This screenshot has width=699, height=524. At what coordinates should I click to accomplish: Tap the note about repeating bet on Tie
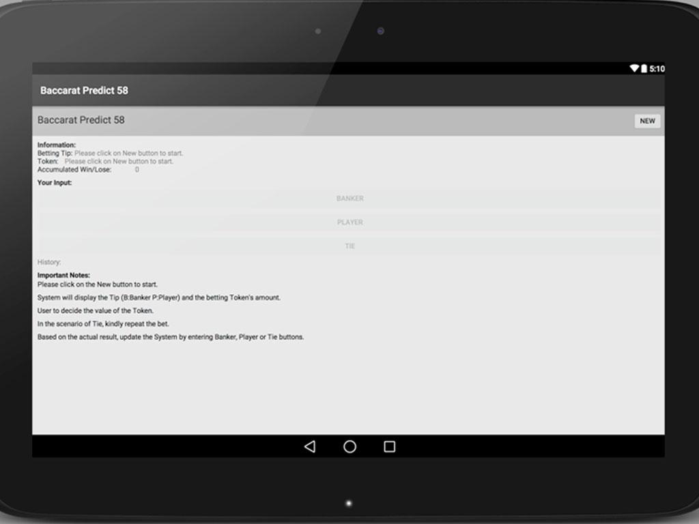103,324
